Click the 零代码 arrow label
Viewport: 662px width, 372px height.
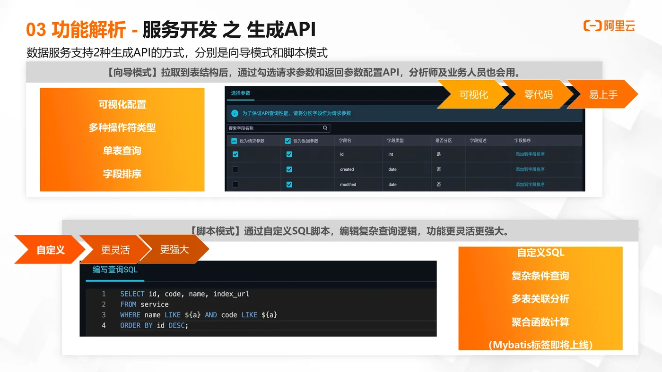538,94
